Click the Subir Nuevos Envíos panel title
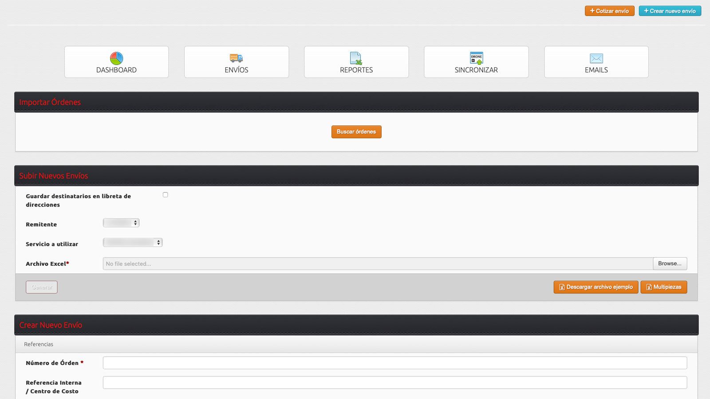 (x=54, y=176)
